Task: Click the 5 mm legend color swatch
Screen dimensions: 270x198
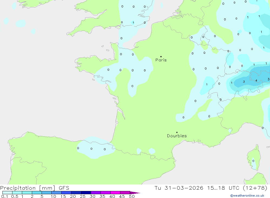Action: (x=46, y=193)
